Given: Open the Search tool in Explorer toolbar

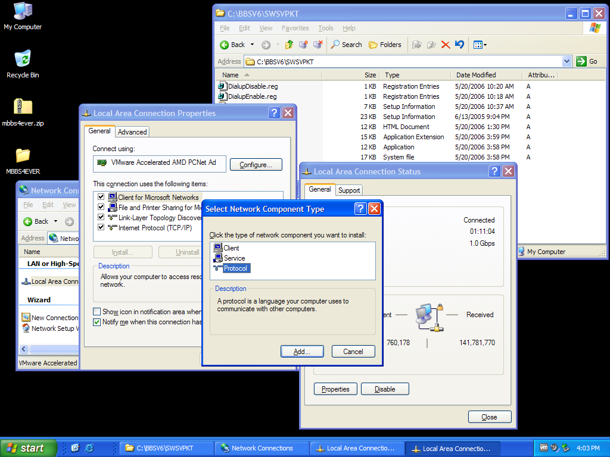Looking at the screenshot, I should pos(347,45).
